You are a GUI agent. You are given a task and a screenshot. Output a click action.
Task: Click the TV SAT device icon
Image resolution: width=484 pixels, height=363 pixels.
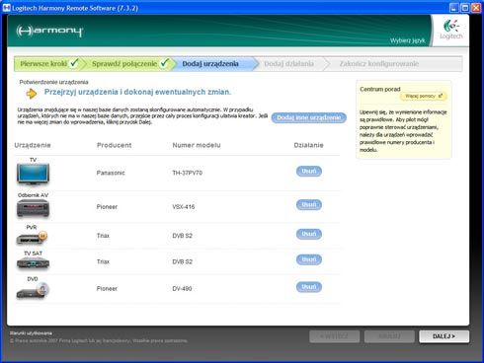(x=33, y=263)
